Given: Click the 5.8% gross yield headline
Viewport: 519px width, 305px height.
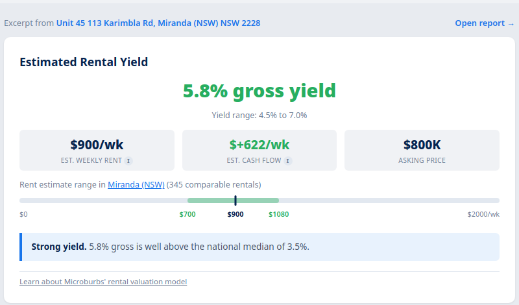Looking at the screenshot, I should [259, 91].
